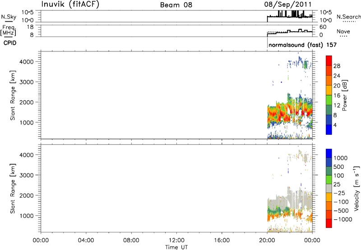Image resolution: width=361 pixels, height=250 pixels.
Task: Click the '20:00' time axis tick label
Action: 267,241
